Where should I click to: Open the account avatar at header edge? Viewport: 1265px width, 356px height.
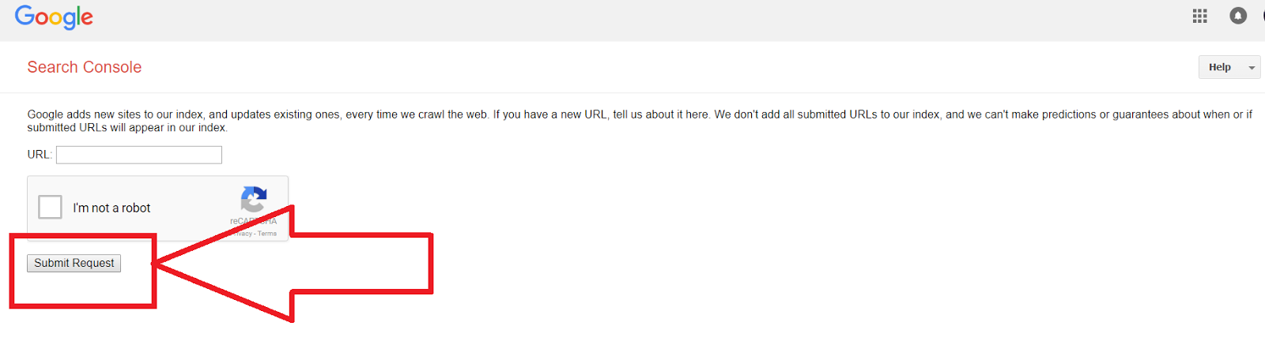coord(1263,16)
